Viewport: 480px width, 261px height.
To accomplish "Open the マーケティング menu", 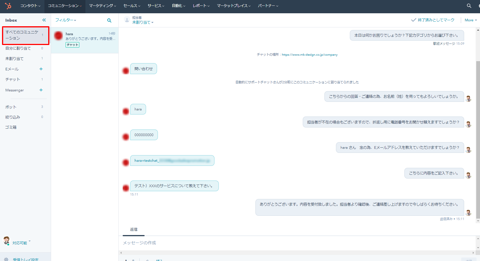I will point(102,6).
